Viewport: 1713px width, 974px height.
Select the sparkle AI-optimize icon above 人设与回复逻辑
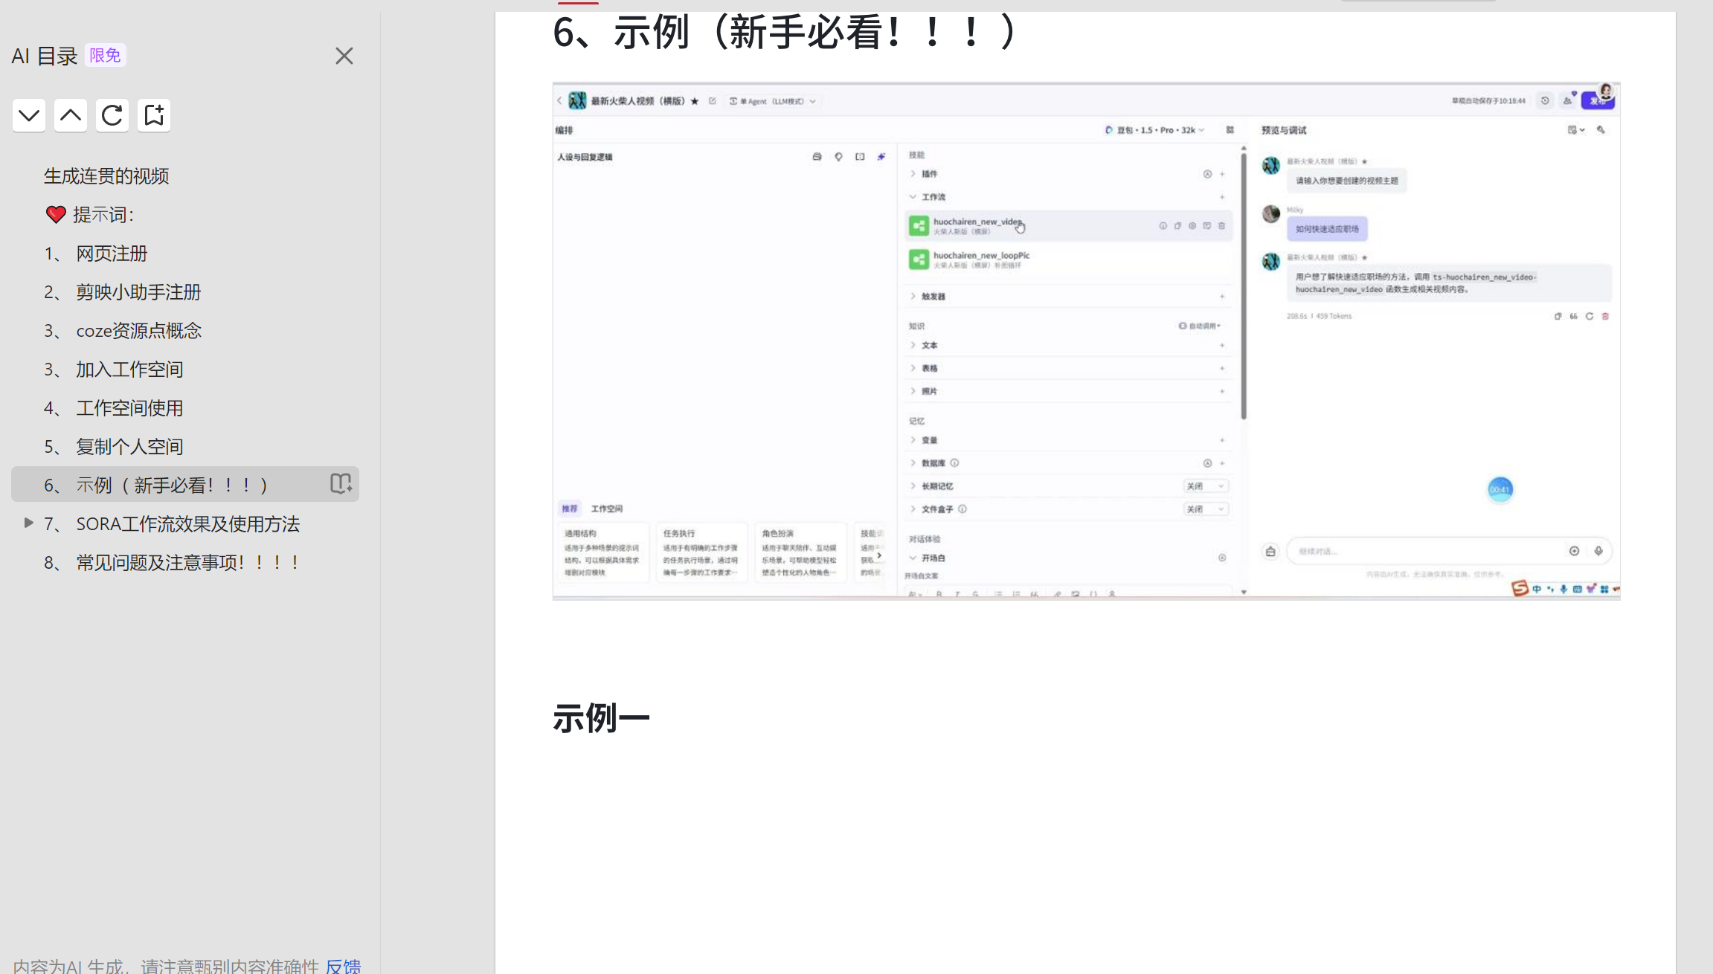[x=881, y=157]
